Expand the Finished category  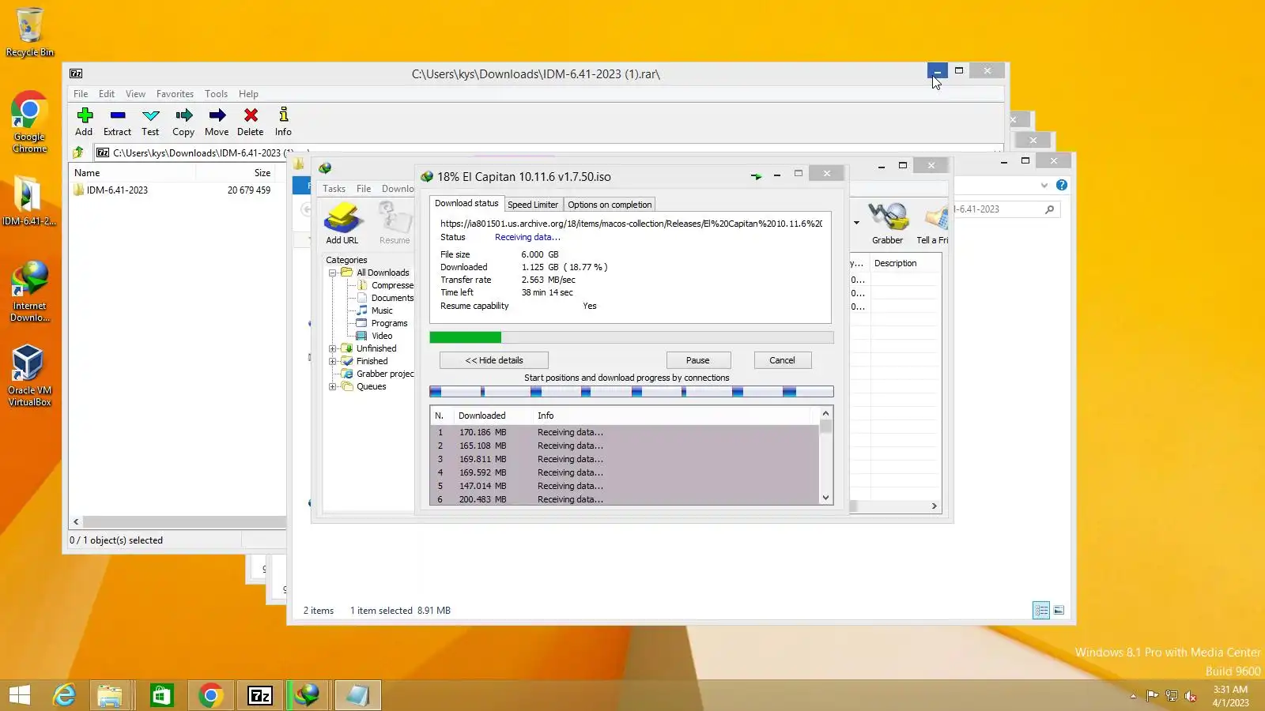pos(333,361)
